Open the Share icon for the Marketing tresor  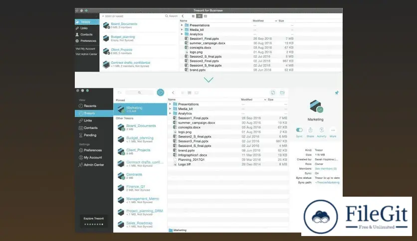pyautogui.click(x=310, y=130)
